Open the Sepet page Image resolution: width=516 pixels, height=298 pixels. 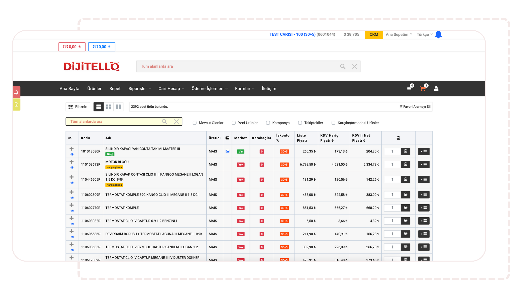(115, 88)
